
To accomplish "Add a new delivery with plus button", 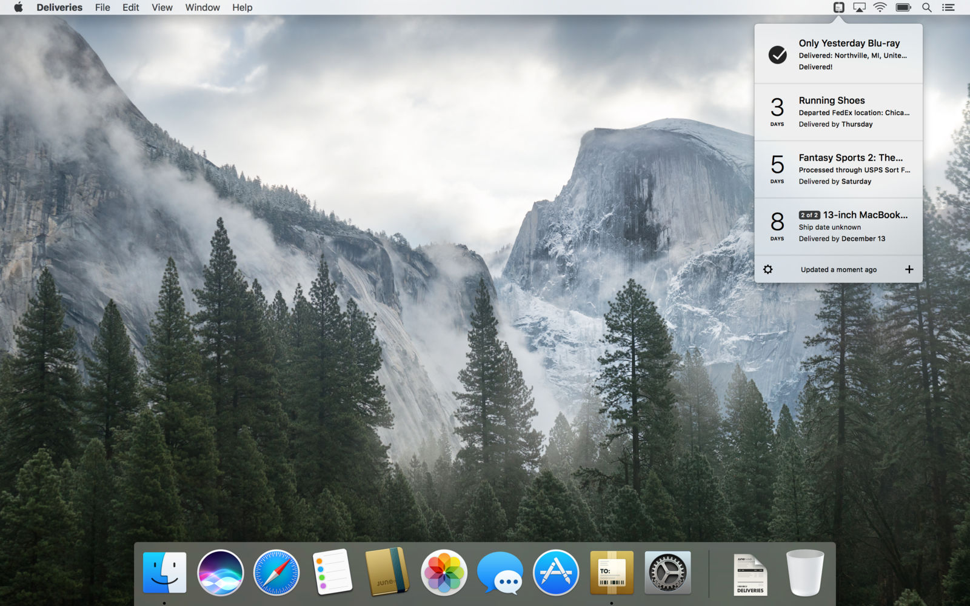I will pyautogui.click(x=909, y=269).
